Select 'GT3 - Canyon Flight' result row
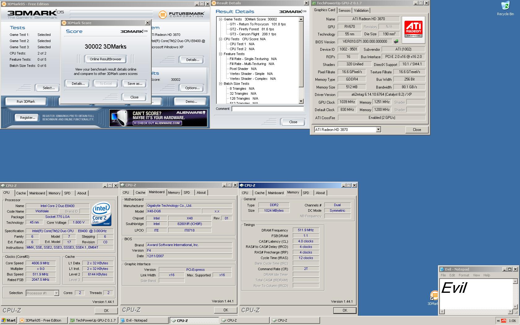Viewport: 520px width, 325px height. [253, 34]
